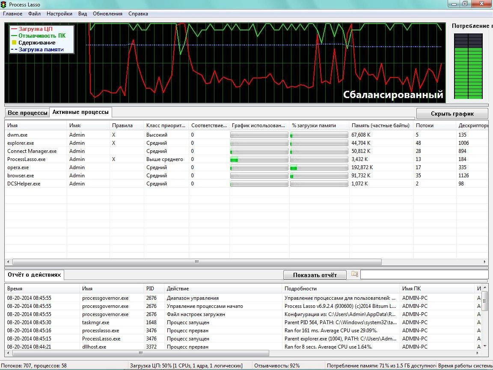Click process list horizontal scrollbar
This screenshot has height=370, width=493.
pos(197,262)
